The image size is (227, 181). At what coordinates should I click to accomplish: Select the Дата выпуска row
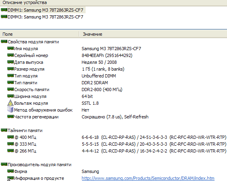coord(113,62)
